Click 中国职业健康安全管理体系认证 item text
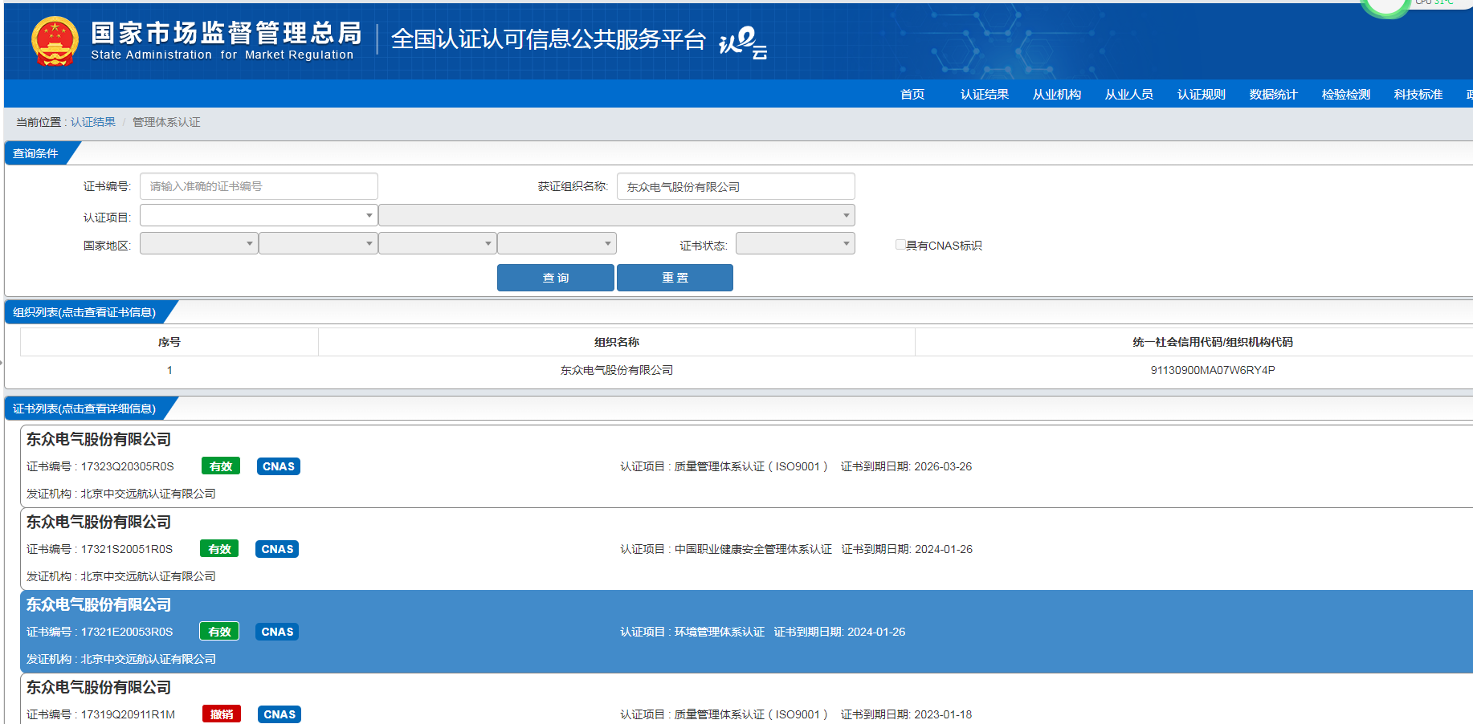1473x724 pixels. click(753, 549)
